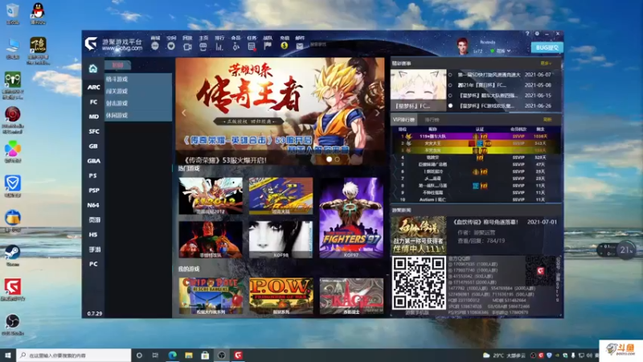This screenshot has width=643, height=362.
Task: Open OBS Studio desktop shortcut
Action: [12, 324]
